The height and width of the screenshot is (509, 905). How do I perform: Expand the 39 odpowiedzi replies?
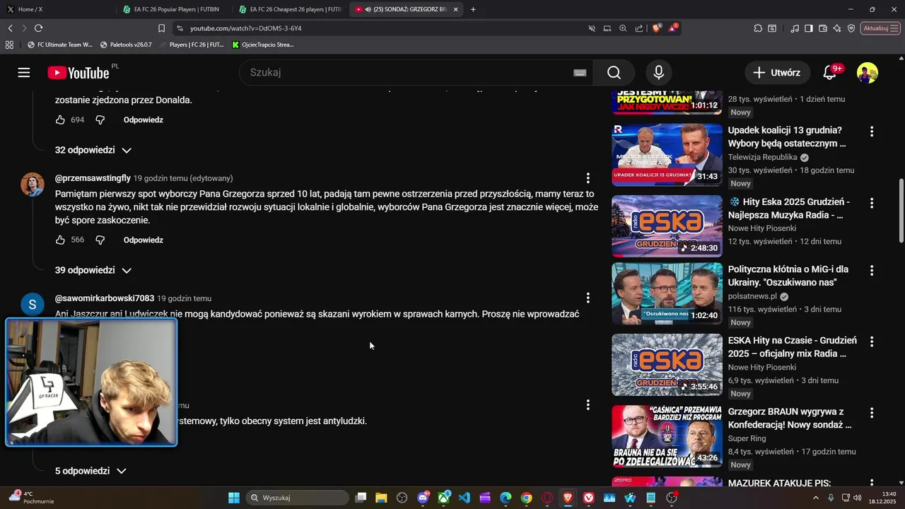coord(93,271)
